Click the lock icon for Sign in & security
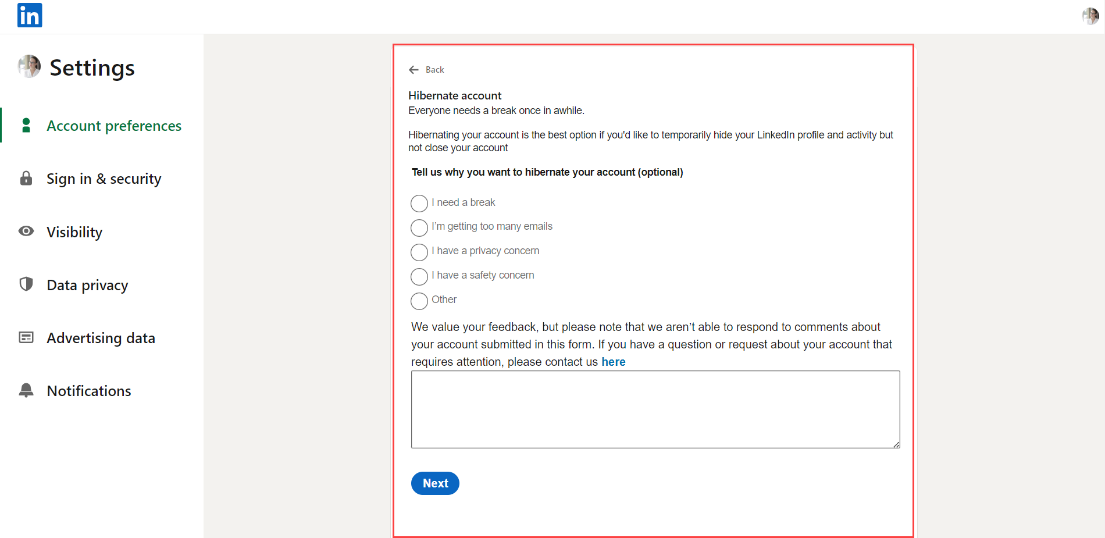 coord(26,178)
